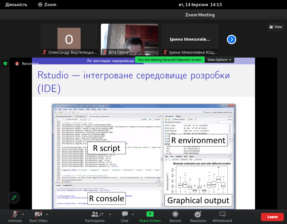Click the Share Screen button
The width and height of the screenshot is (287, 224).
[150, 217]
